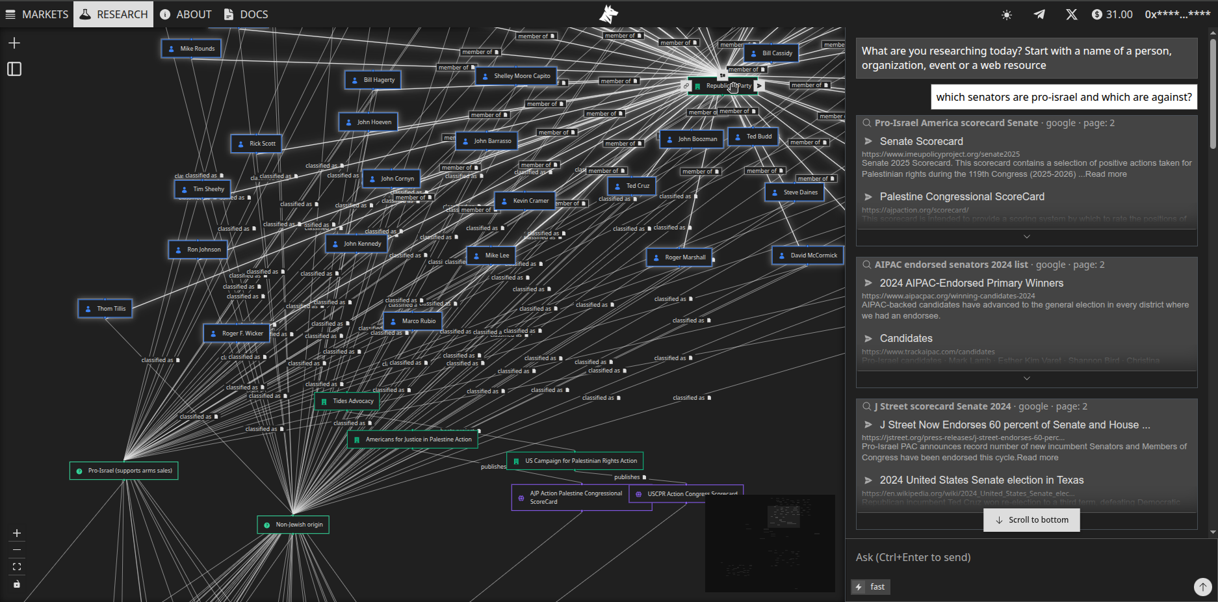Open the hamburger menu icon next to MARKETS
This screenshot has width=1218, height=602.
click(x=10, y=14)
